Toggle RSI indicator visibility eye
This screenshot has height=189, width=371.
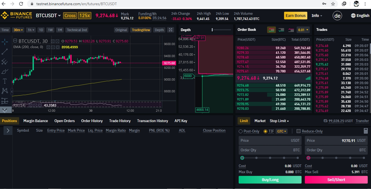(x=31, y=105)
